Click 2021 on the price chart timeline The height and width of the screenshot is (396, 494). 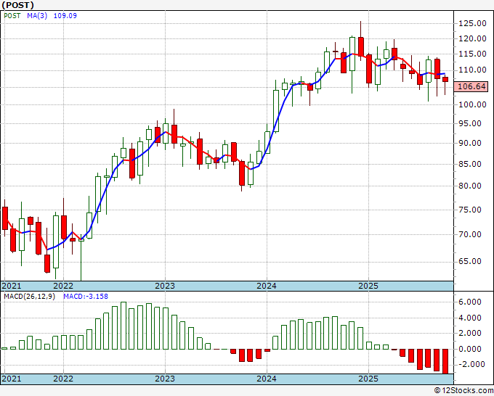point(12,286)
